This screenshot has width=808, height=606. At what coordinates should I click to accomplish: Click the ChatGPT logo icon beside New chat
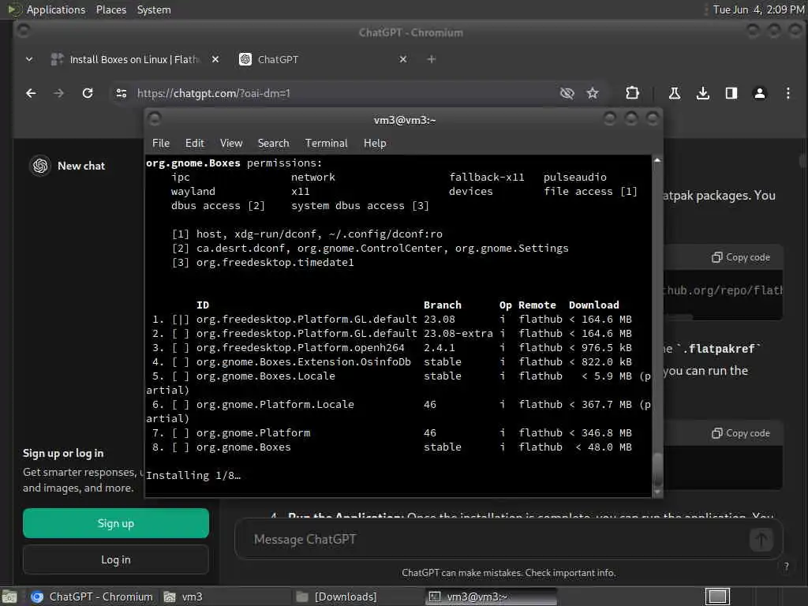(x=40, y=166)
